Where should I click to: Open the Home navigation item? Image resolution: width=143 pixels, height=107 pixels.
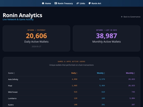click(46, 3)
